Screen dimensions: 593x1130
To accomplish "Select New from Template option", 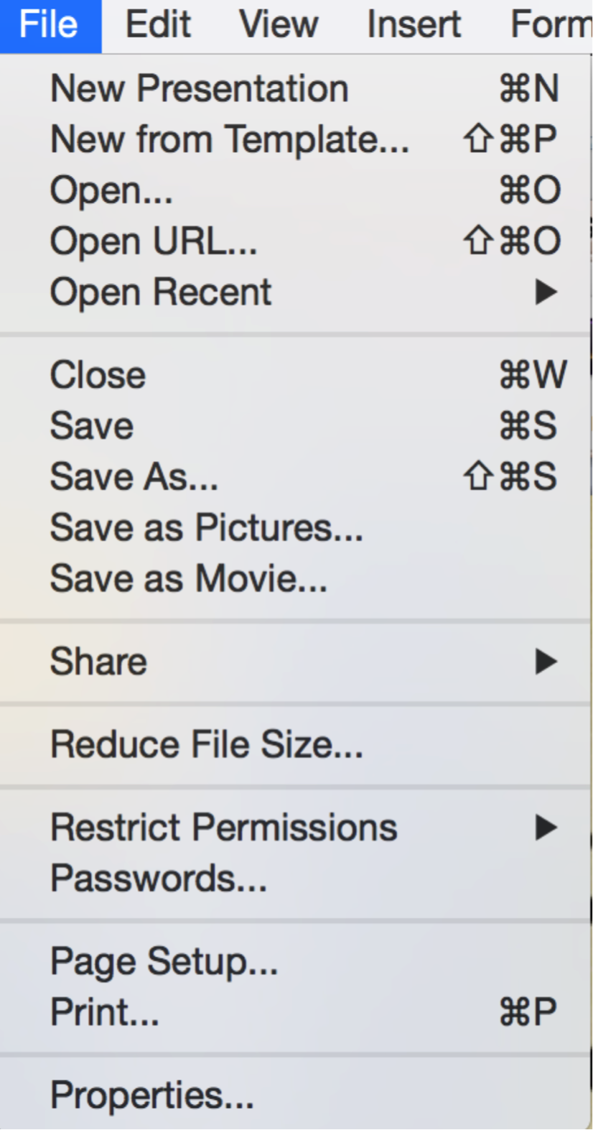I will click(x=229, y=139).
